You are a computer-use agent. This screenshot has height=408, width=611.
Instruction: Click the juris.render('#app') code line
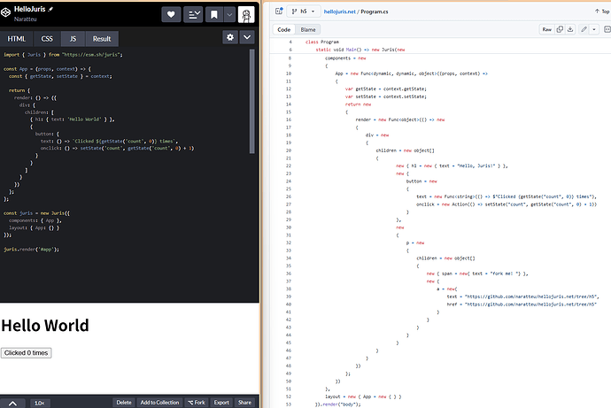[x=31, y=250]
